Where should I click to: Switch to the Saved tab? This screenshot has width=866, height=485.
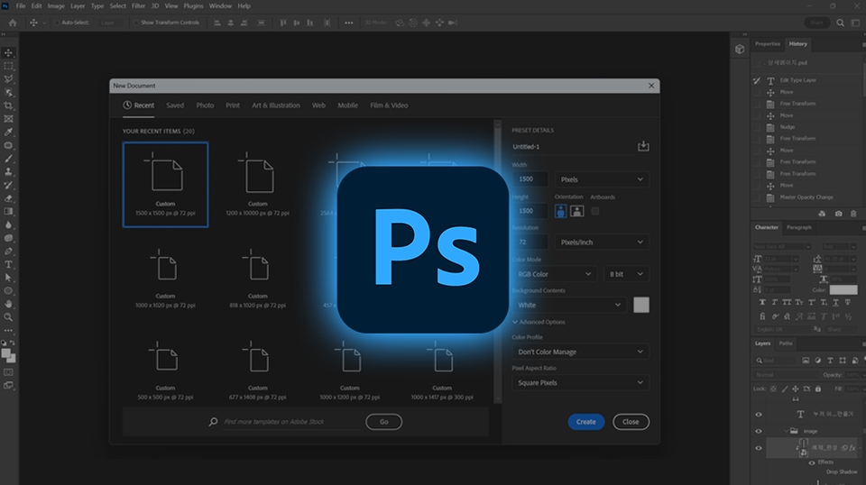tap(175, 105)
